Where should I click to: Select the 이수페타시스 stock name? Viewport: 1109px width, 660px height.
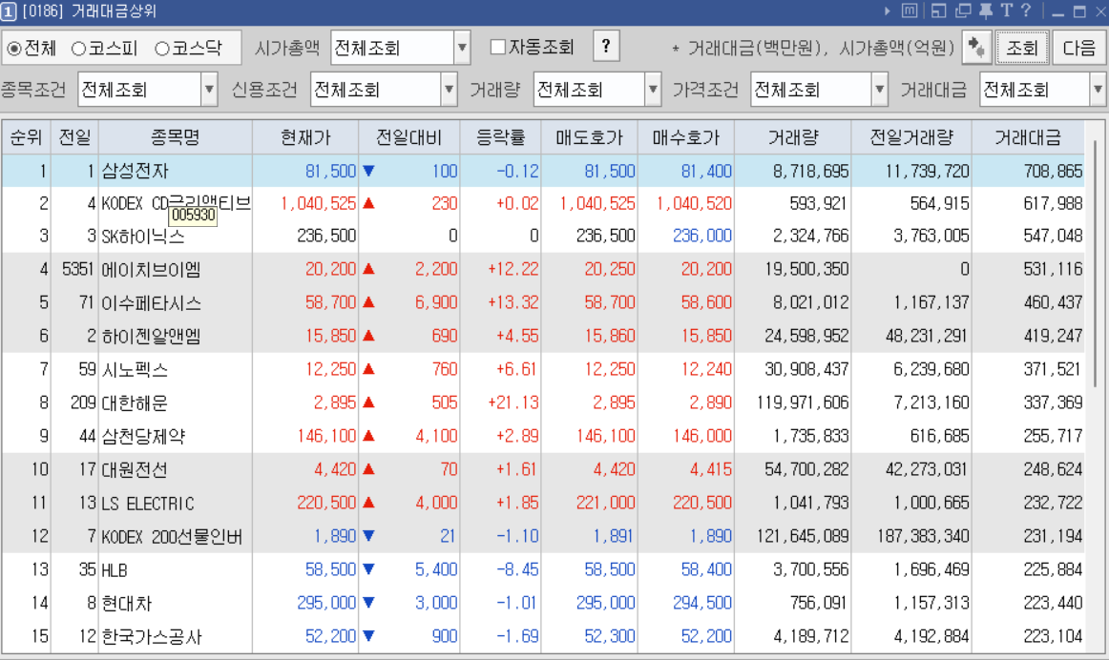point(152,302)
